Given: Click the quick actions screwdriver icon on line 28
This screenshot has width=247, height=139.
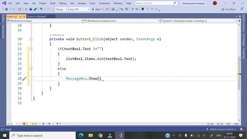Looking at the screenshot, I should coord(24,79).
